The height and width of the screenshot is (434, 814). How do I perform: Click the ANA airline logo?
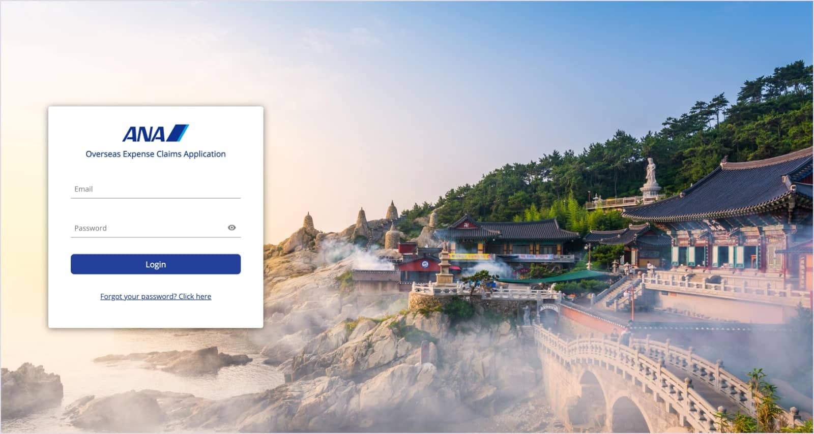pyautogui.click(x=155, y=133)
